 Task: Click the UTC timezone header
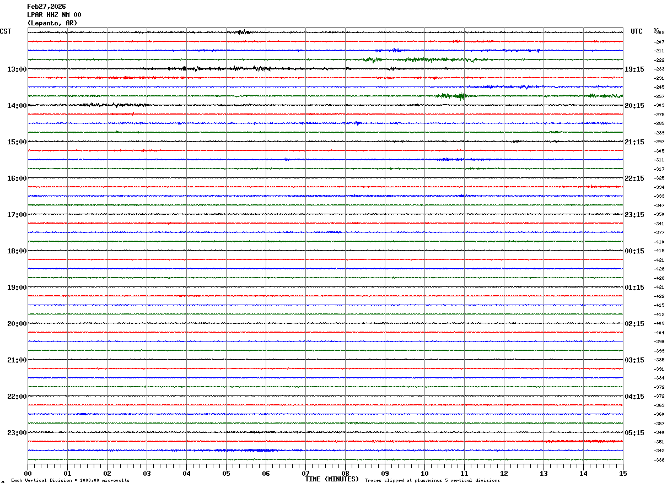tap(637, 31)
